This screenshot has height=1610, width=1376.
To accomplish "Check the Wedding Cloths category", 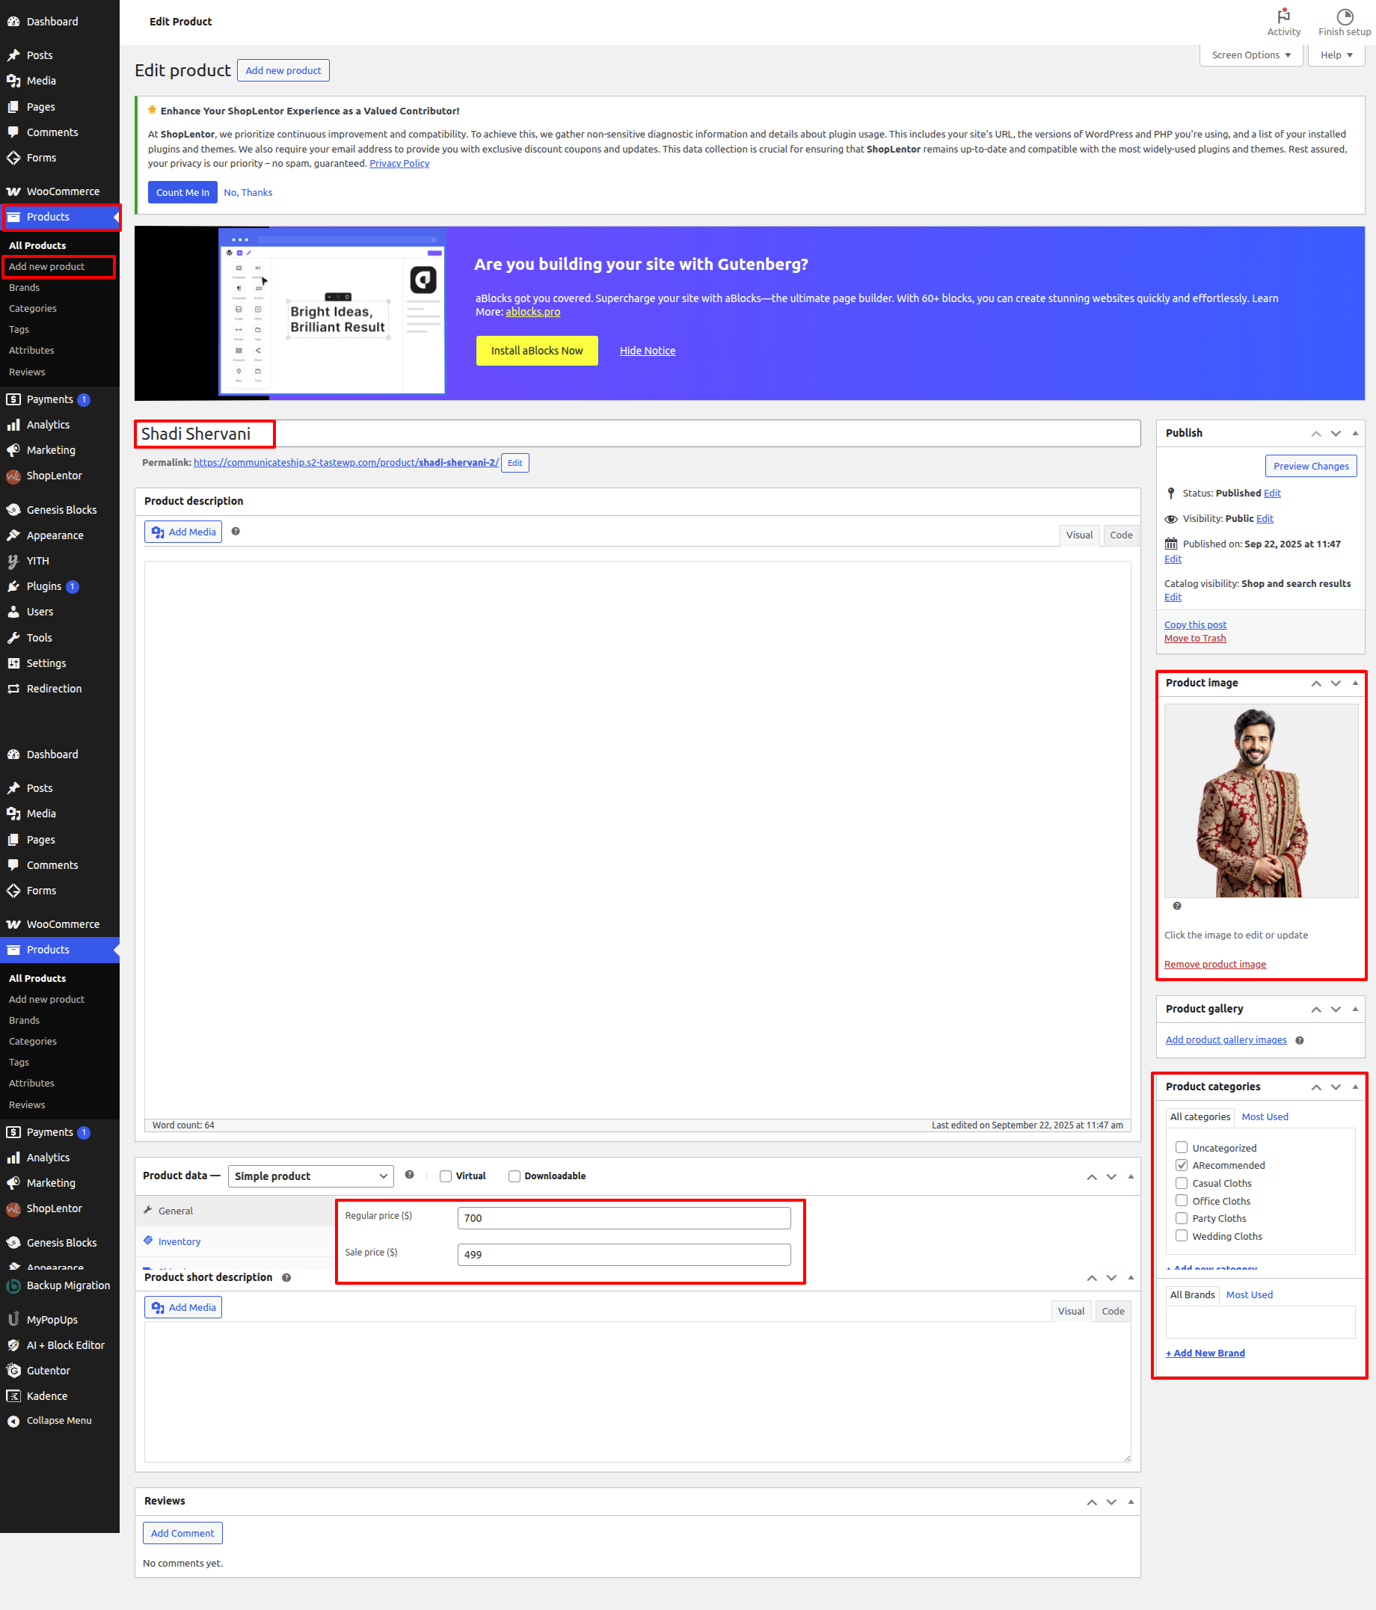I will point(1181,1235).
